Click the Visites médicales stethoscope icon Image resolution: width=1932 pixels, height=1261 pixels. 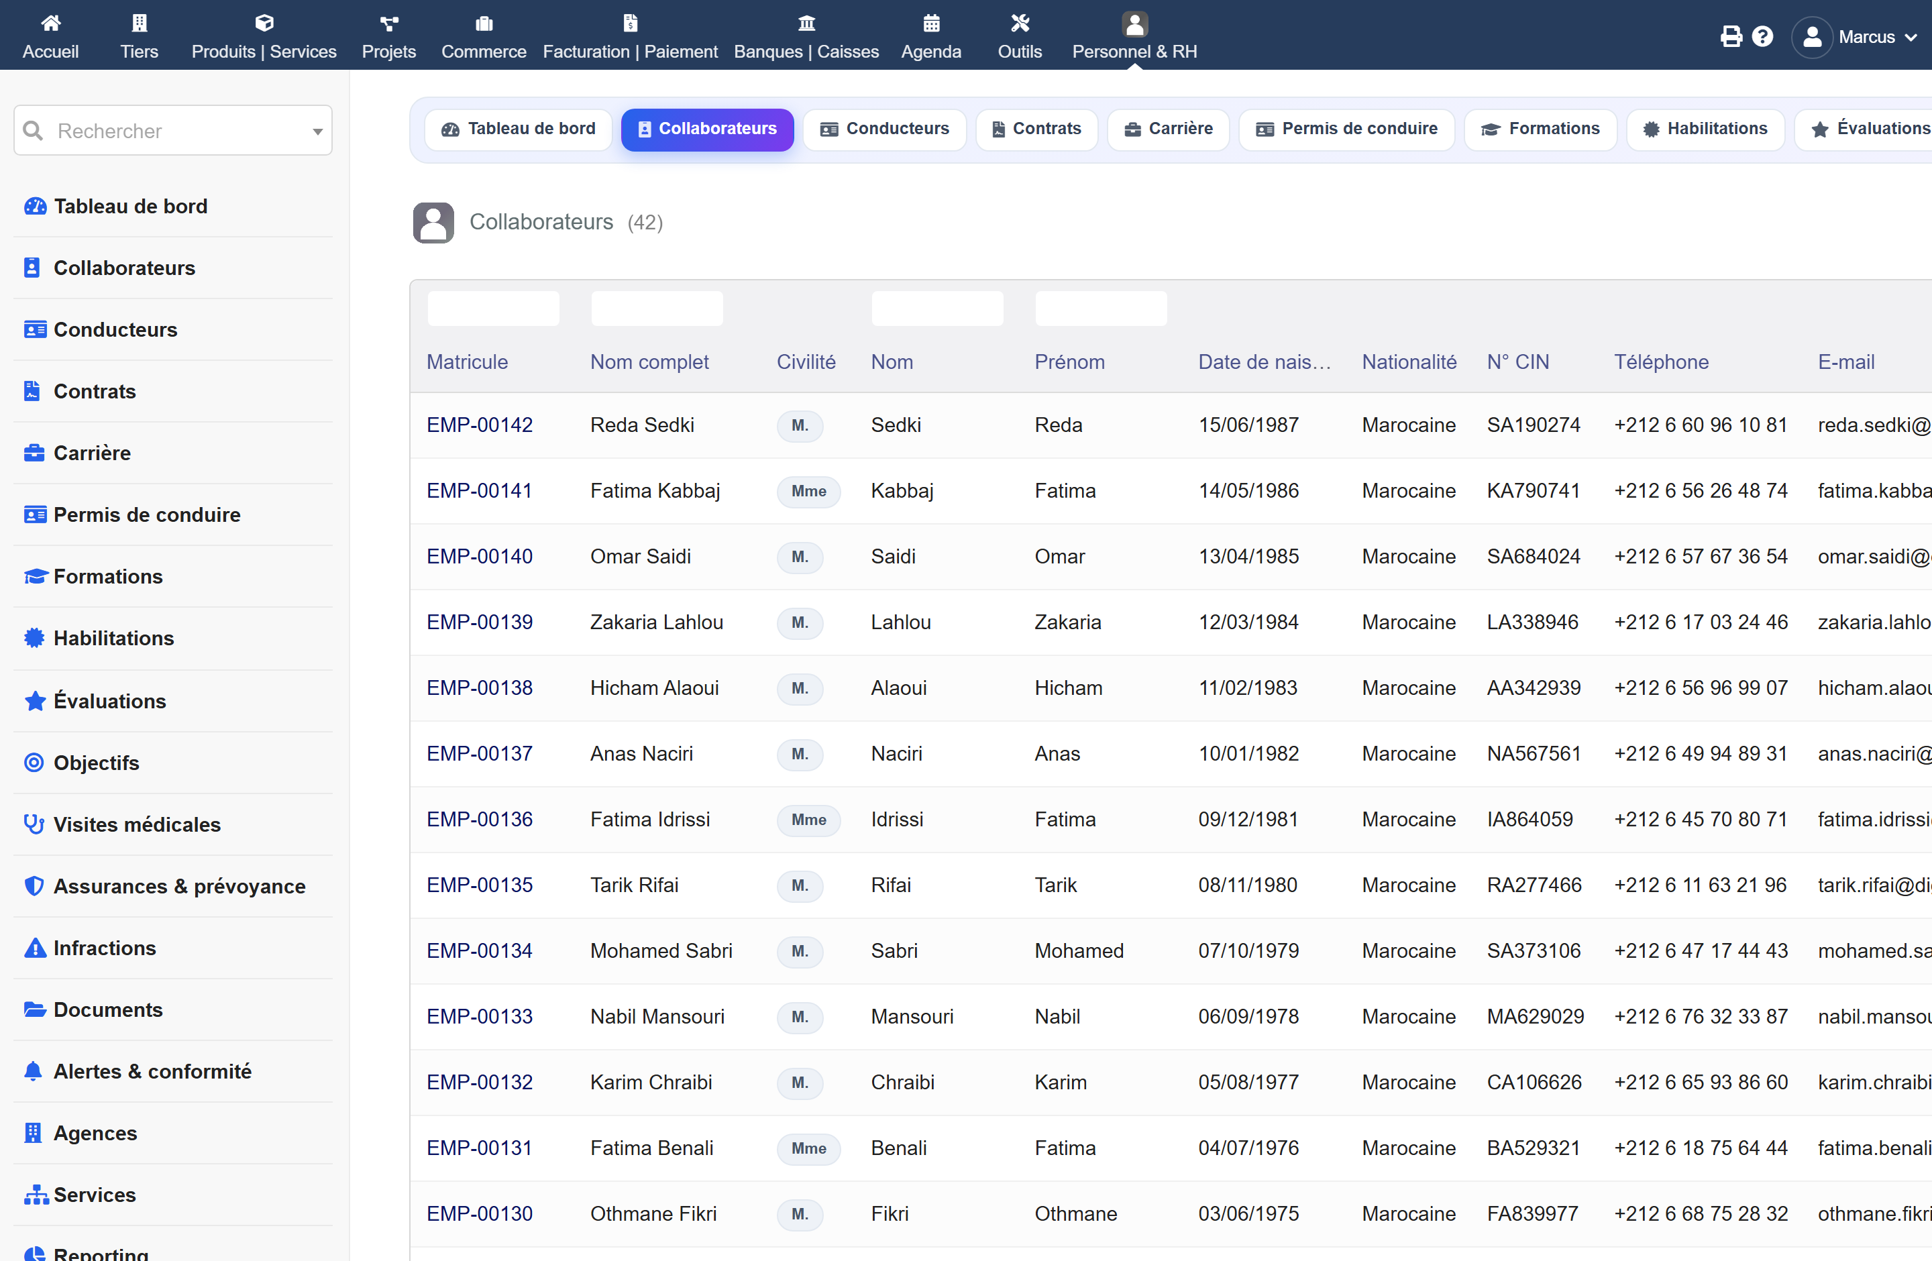34,824
